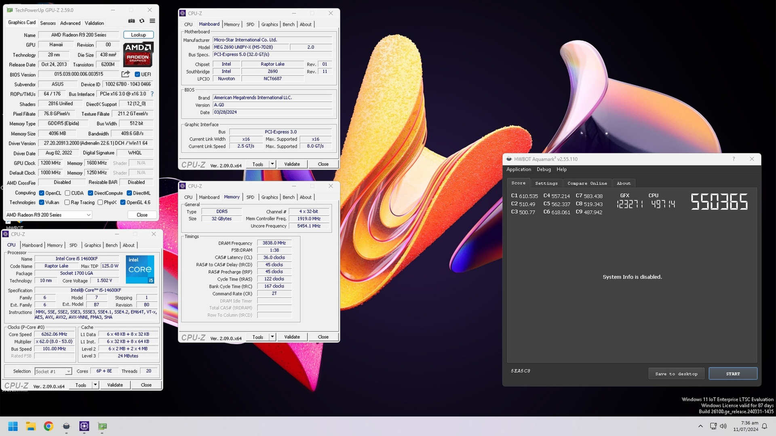Toggle the PhysX checkbox
The height and width of the screenshot is (436, 776).
100,202
